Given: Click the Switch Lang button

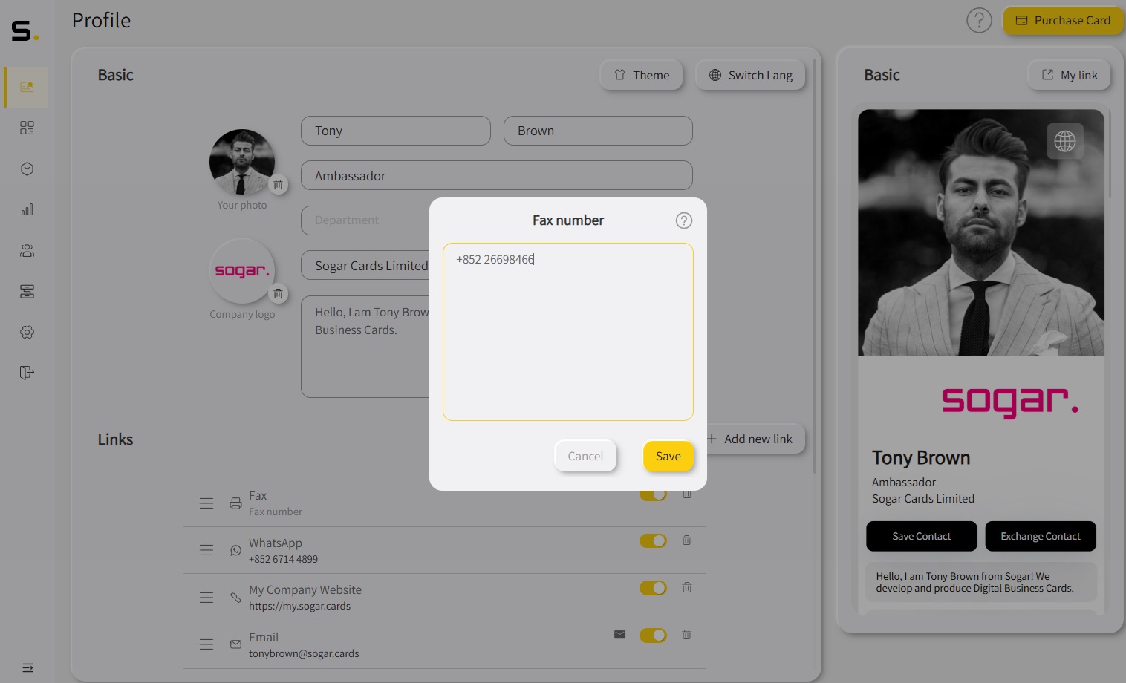Looking at the screenshot, I should tap(750, 75).
